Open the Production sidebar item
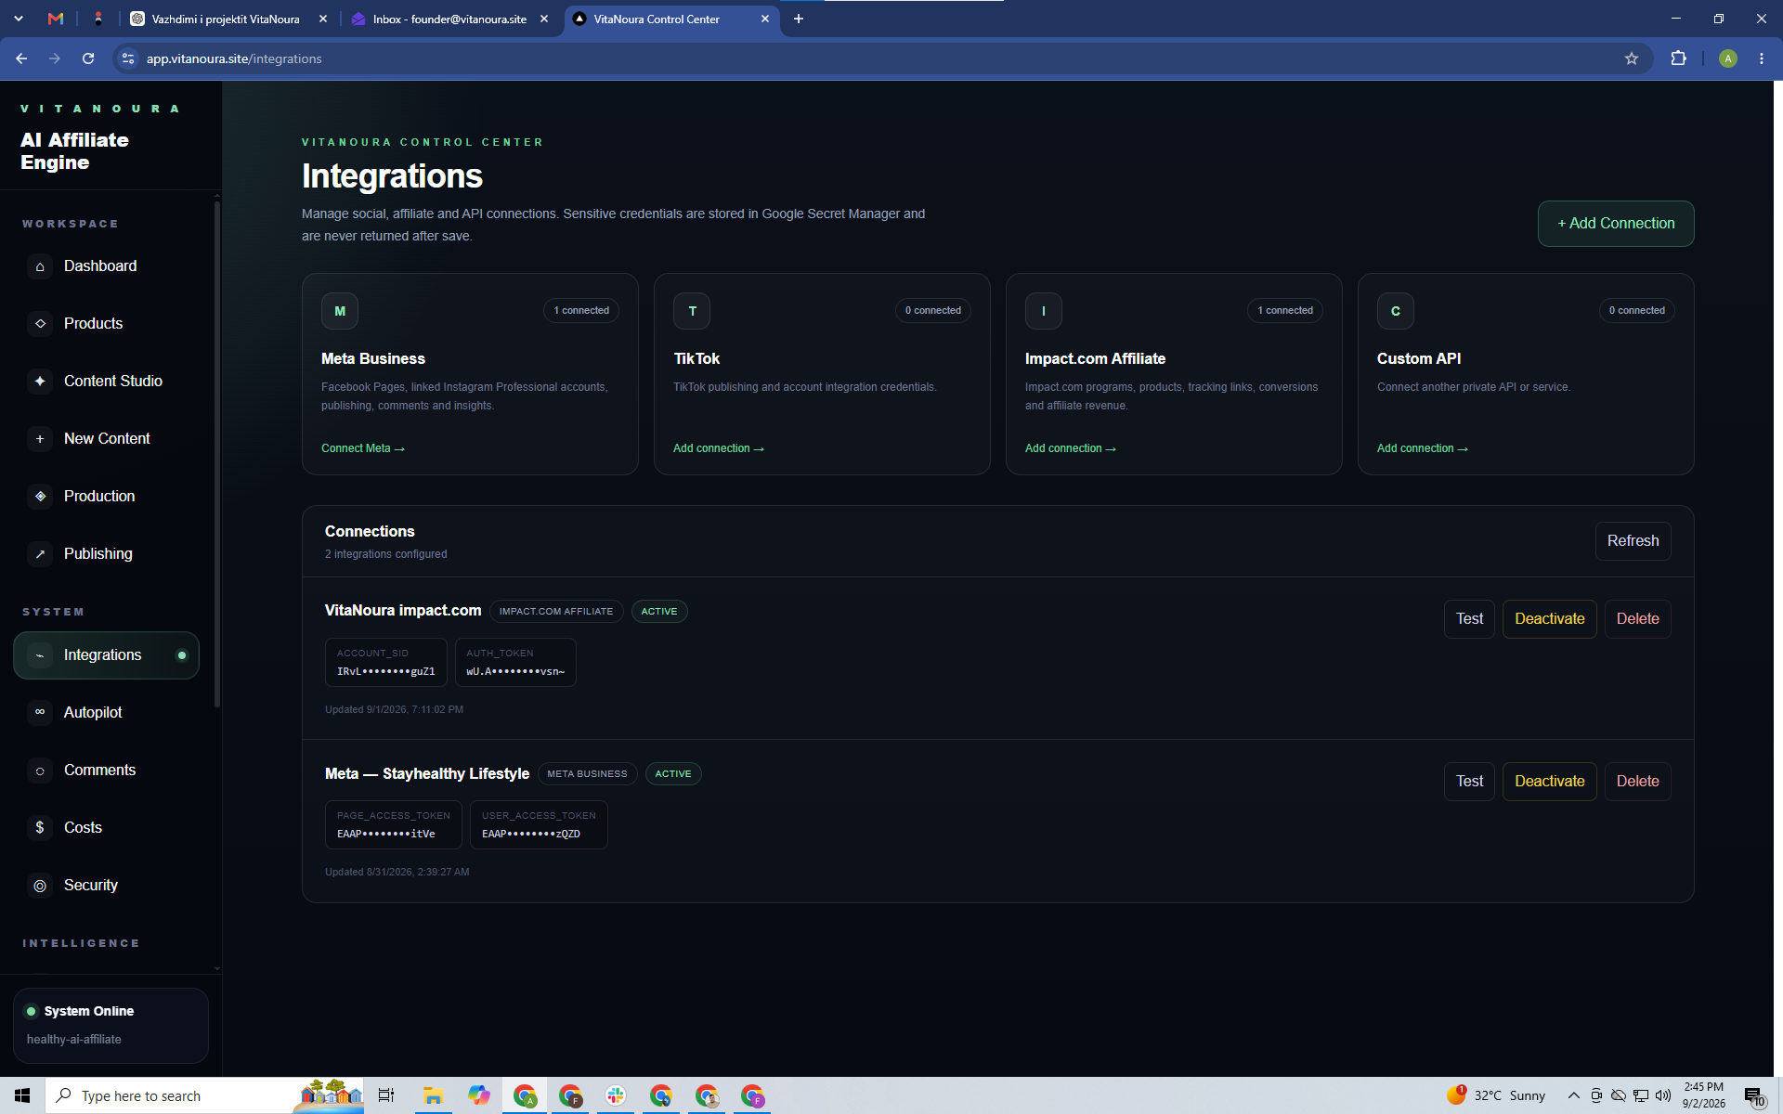The image size is (1783, 1114). [106, 497]
